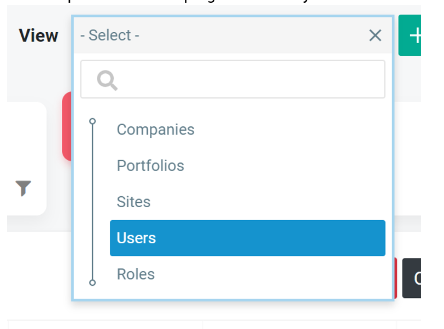Click the X to clear the selection
Viewport: 444px width, 329px height.
click(x=375, y=35)
